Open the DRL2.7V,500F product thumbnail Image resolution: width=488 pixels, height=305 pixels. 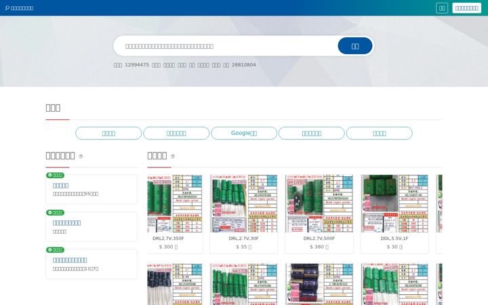[x=319, y=203]
